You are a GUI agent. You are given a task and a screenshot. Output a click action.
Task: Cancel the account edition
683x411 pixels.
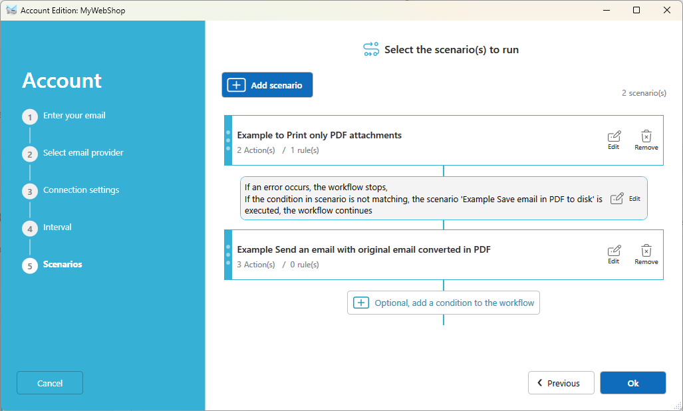50,382
